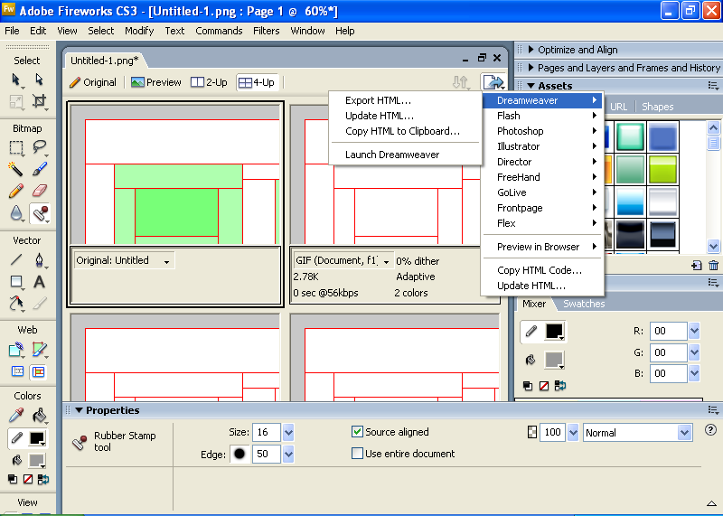Image resolution: width=723 pixels, height=516 pixels.
Task: Open the Commands menu
Action: click(x=219, y=31)
